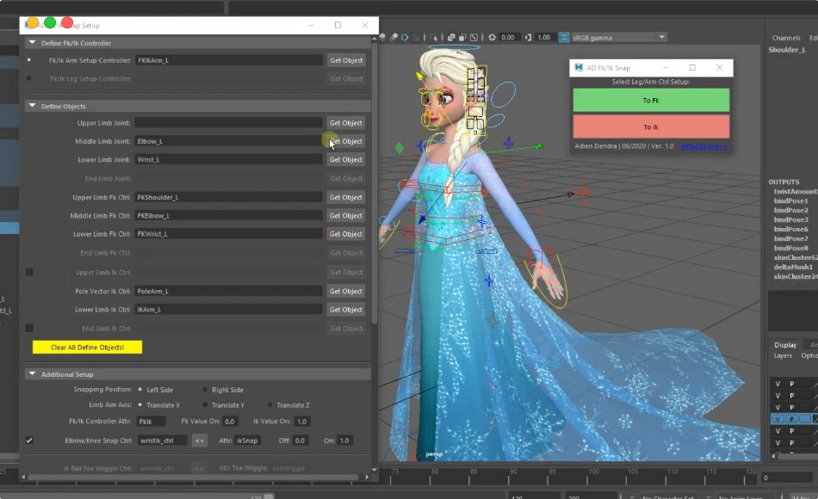Screen dimensions: 818x499
Task: Toggle P playback on the highlighted display layer
Action: coord(792,419)
